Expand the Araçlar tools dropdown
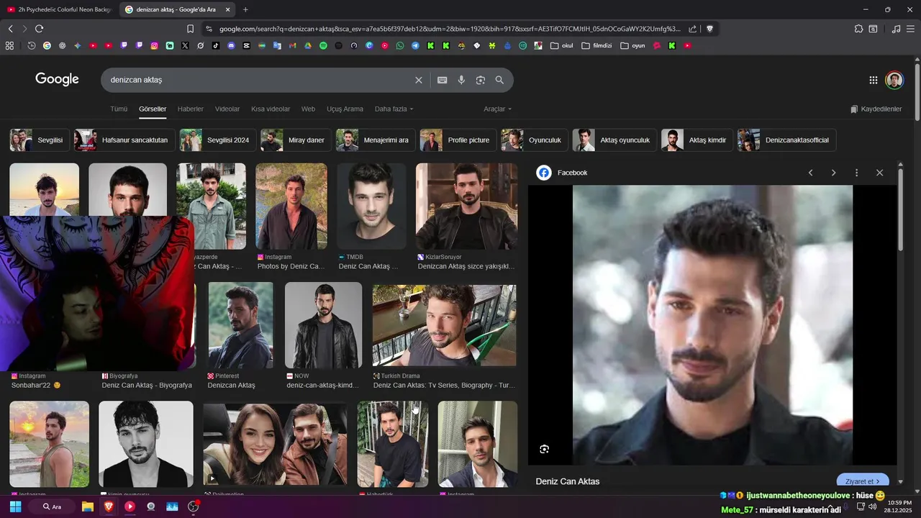921x518 pixels. click(x=497, y=109)
